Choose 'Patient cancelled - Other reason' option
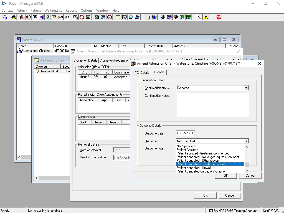Image resolution: width=284 pixels, height=213 pixels. tap(210, 161)
